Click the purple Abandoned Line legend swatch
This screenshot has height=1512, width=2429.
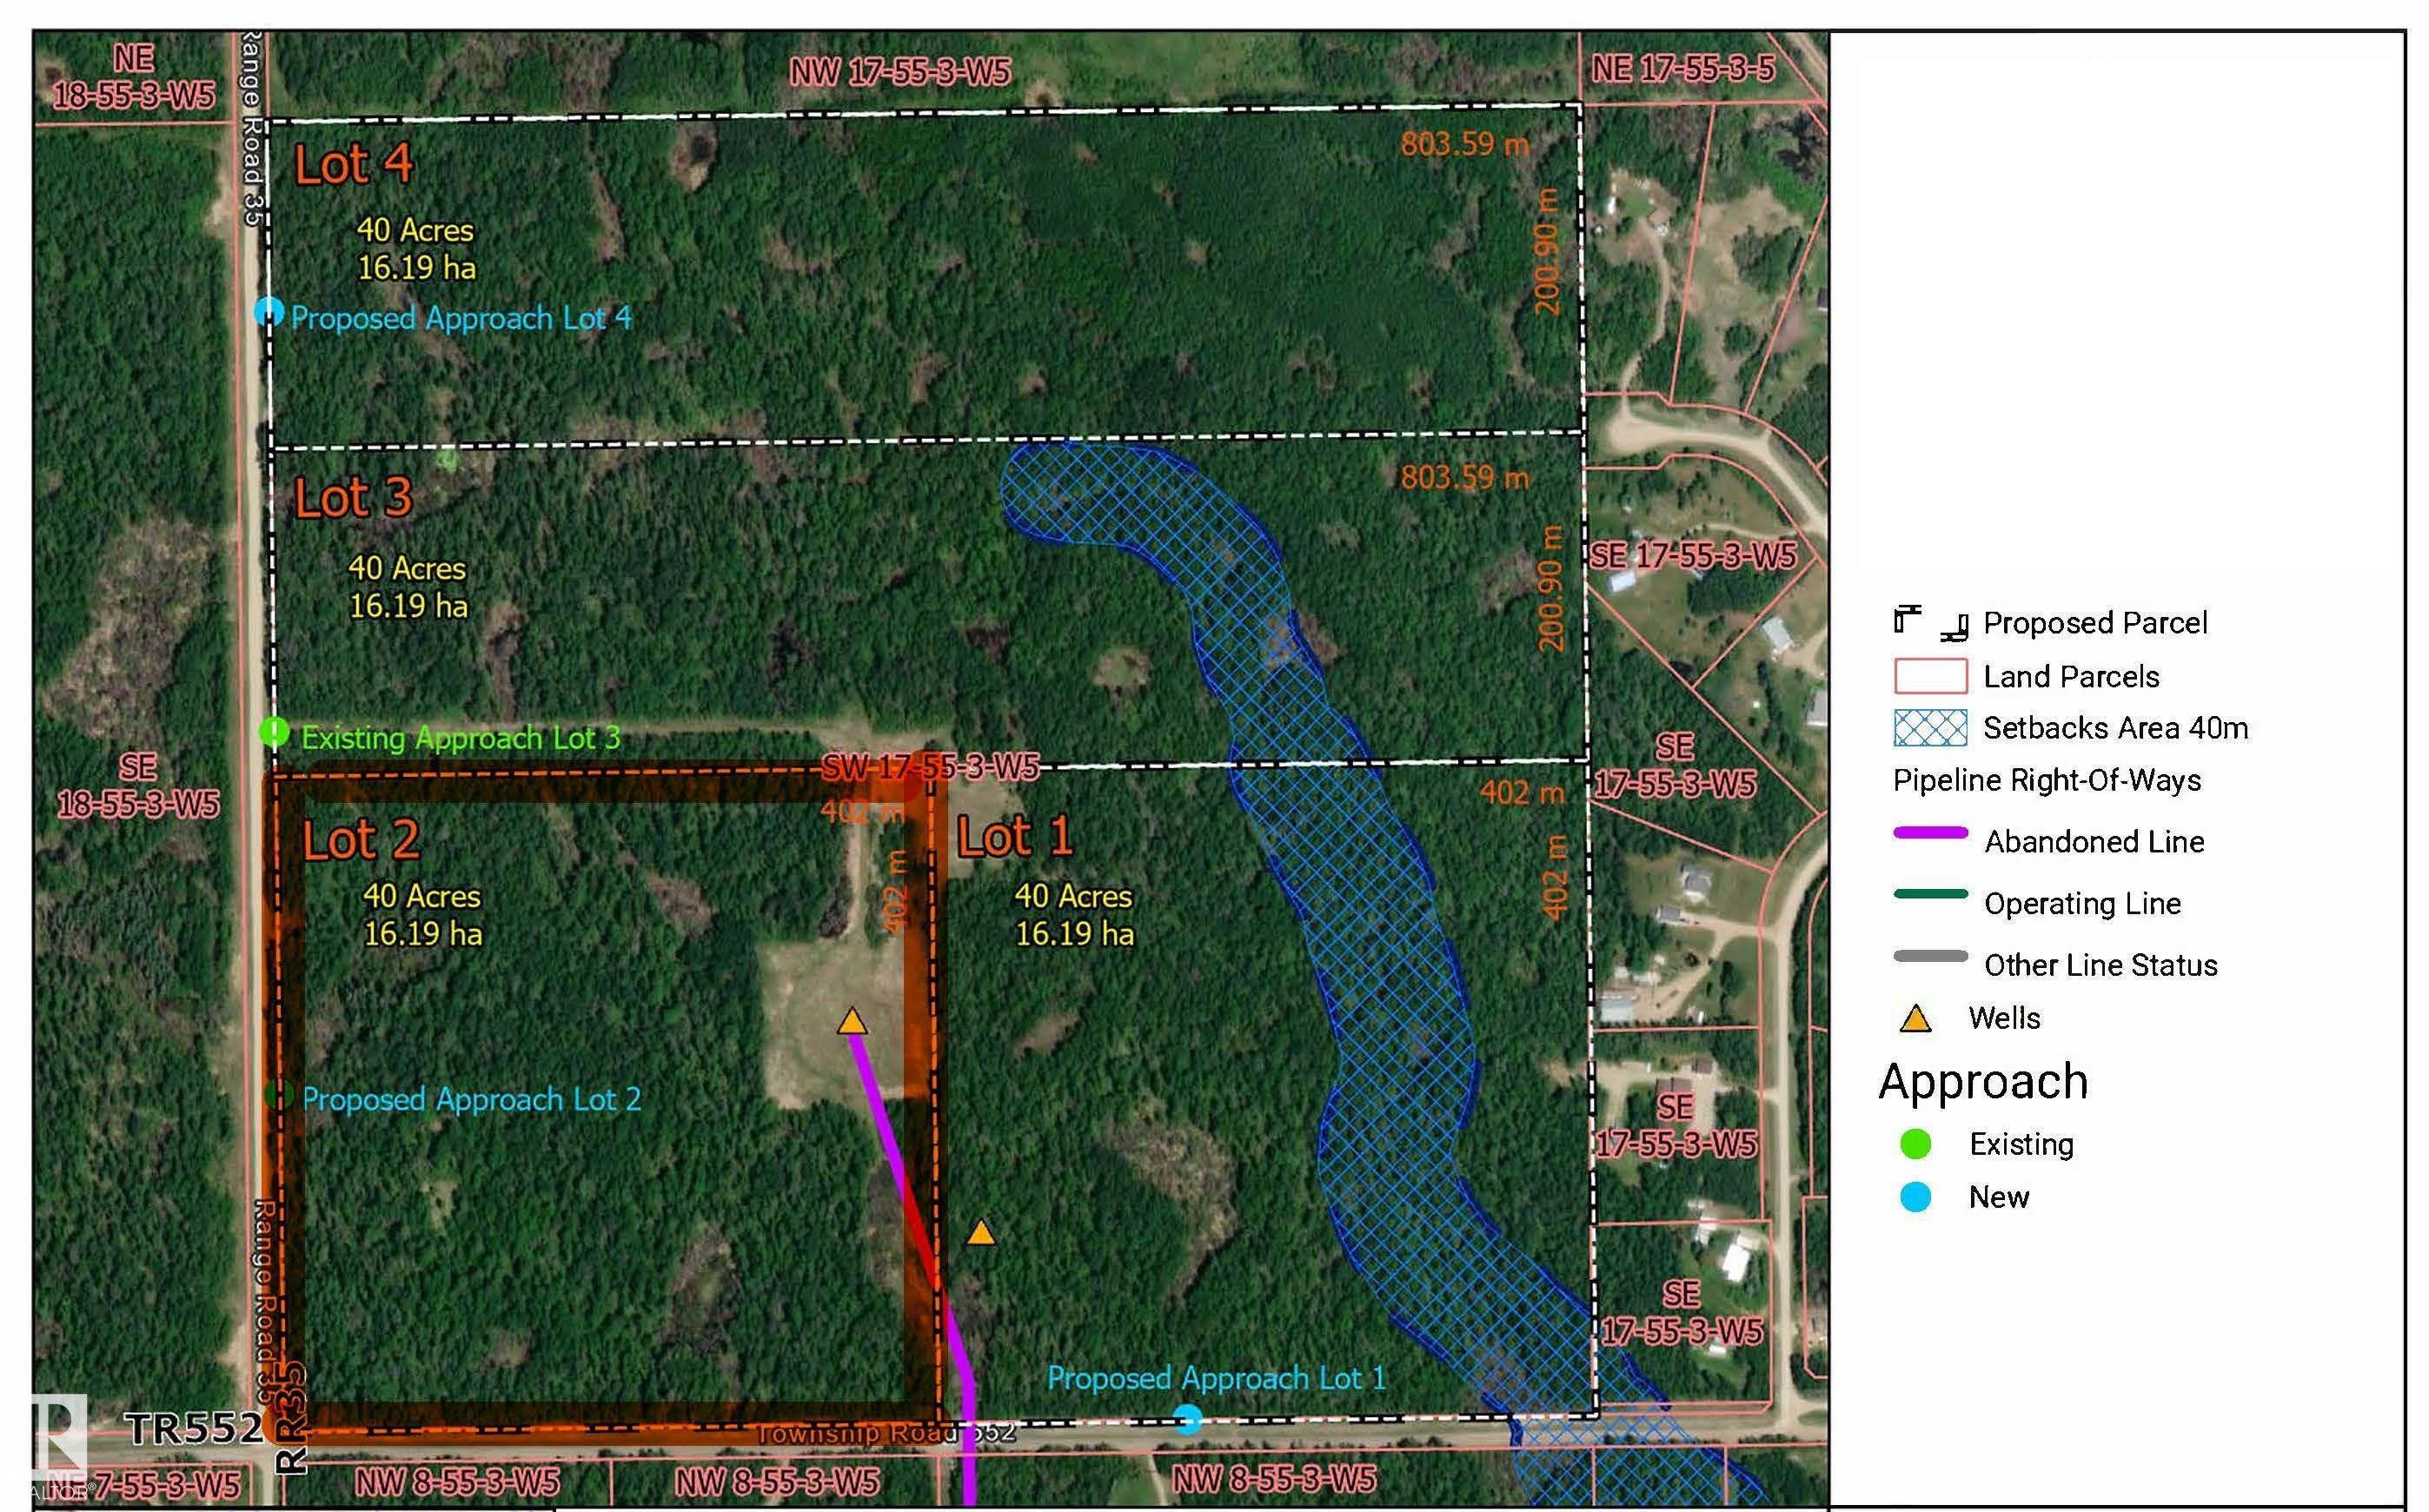1930,833
